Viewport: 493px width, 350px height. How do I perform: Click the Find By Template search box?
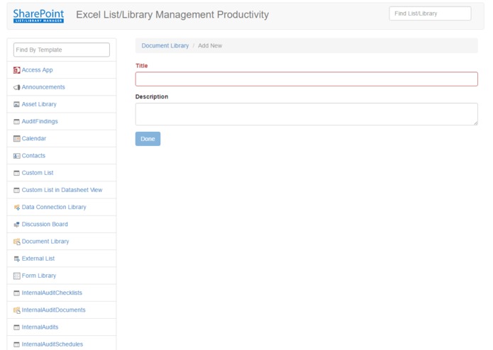pyautogui.click(x=62, y=50)
